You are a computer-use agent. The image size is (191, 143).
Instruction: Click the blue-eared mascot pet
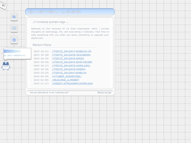(x=6, y=66)
